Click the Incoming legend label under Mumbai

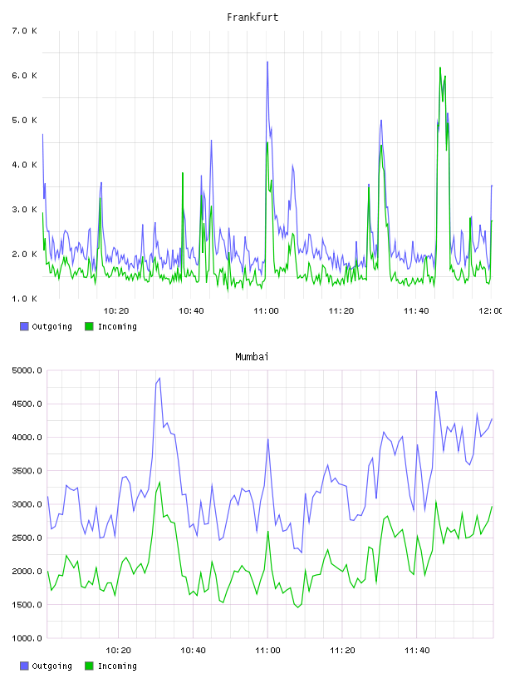tap(117, 666)
